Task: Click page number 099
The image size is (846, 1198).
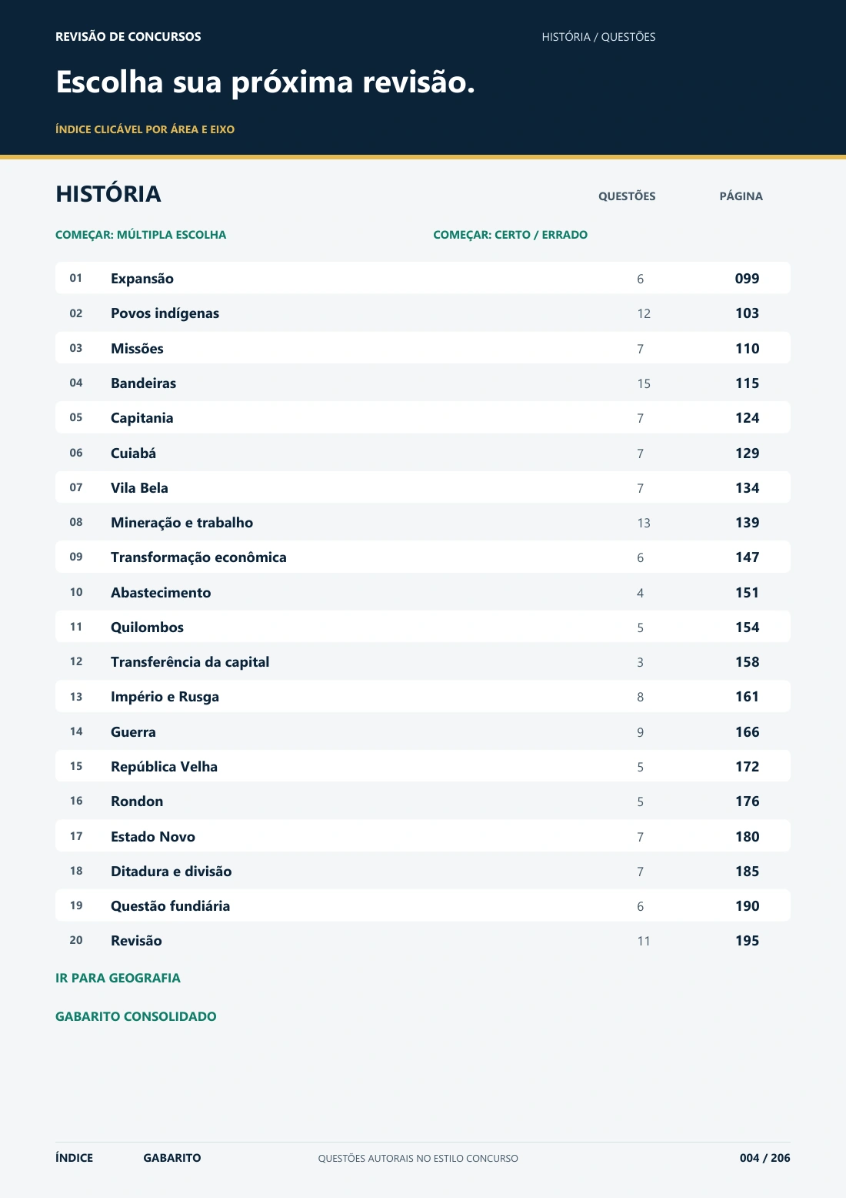Action: pyautogui.click(x=747, y=279)
